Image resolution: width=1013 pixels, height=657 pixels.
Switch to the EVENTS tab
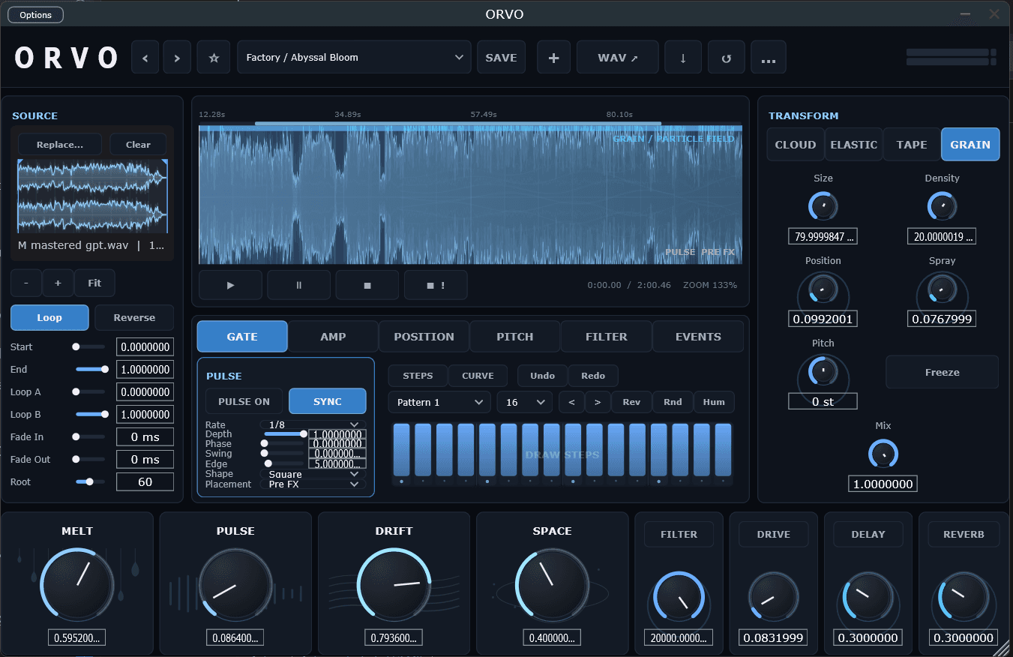point(698,337)
